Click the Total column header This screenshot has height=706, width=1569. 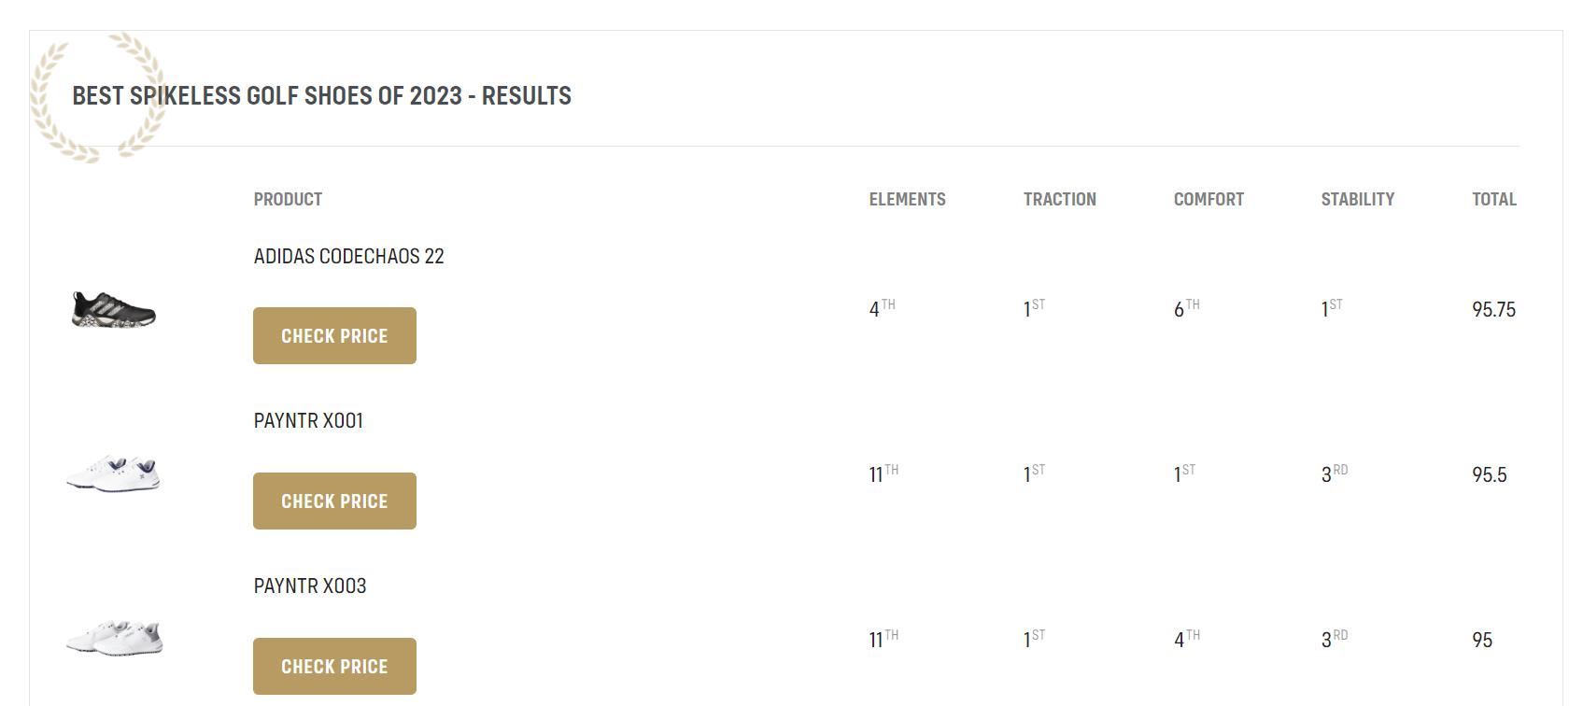[1493, 199]
